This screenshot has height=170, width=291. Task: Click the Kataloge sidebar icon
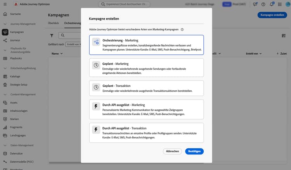tap(5, 76)
